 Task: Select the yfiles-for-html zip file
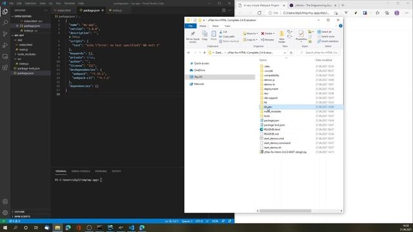(x=285, y=152)
